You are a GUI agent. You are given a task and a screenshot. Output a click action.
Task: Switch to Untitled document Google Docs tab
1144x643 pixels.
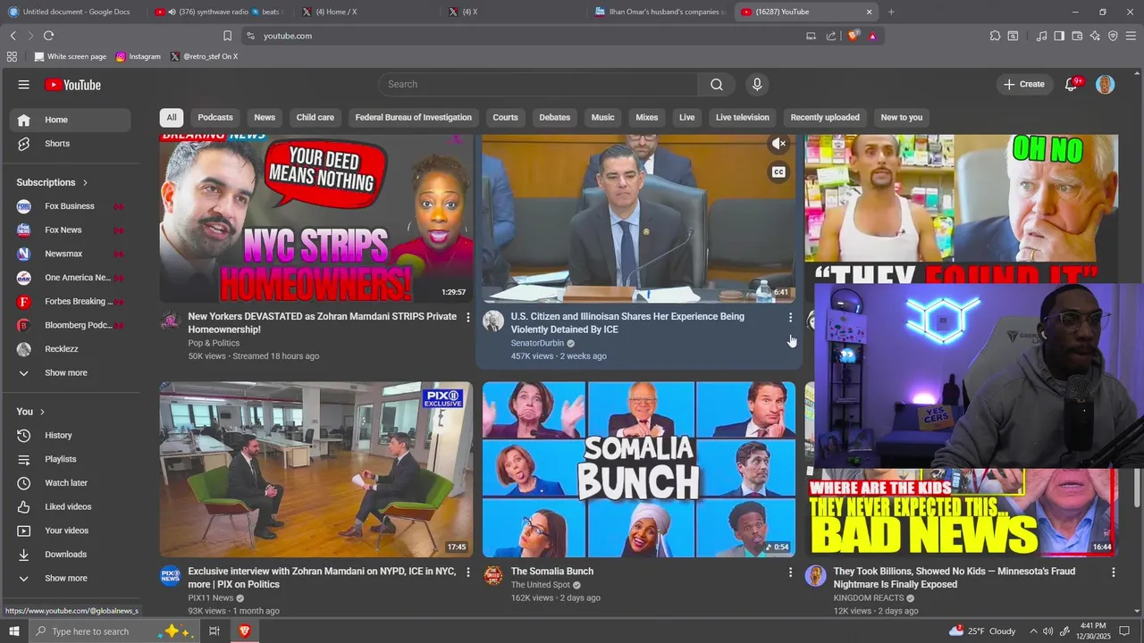(71, 12)
